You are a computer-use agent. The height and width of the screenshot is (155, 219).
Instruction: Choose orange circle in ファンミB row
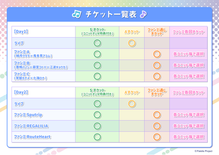tap(157, 65)
